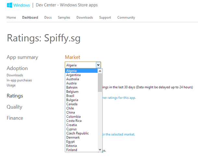The width and height of the screenshot is (198, 158).
Task: Open Quality section in sidebar
Action: click(15, 107)
